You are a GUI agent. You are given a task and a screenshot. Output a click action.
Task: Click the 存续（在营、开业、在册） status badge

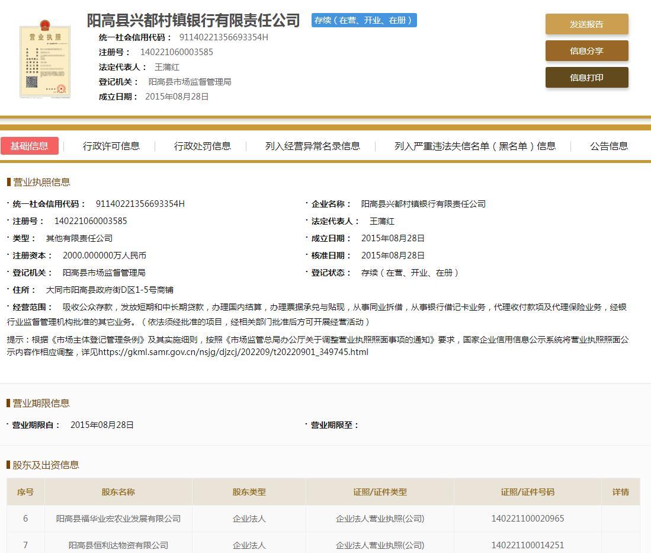pyautogui.click(x=364, y=20)
